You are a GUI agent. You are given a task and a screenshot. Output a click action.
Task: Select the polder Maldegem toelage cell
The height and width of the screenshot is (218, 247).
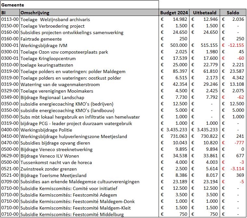[89, 71]
